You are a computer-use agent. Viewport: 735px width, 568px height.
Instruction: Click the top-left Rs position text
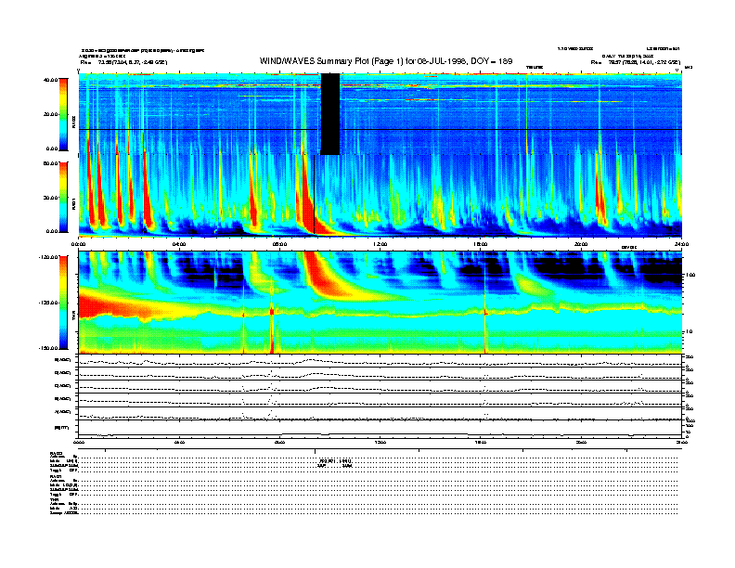pos(123,62)
